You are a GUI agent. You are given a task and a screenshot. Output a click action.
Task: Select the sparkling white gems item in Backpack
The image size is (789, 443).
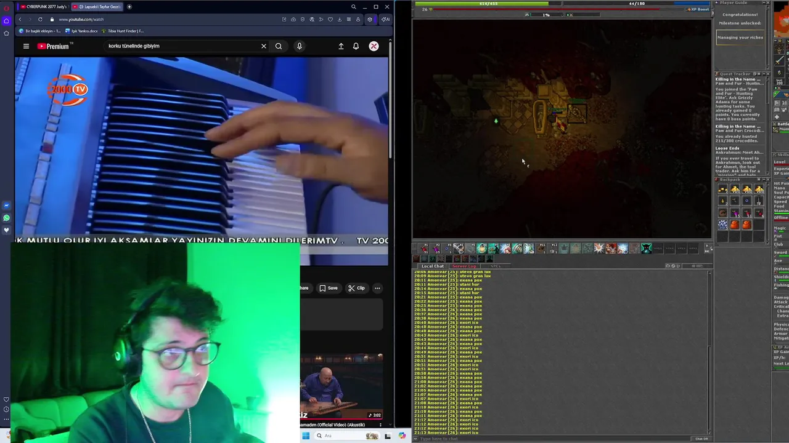pyautogui.click(x=722, y=225)
